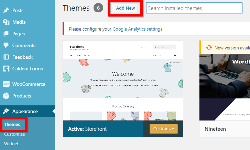Click the Posts pushpin icon

[x=6, y=10]
